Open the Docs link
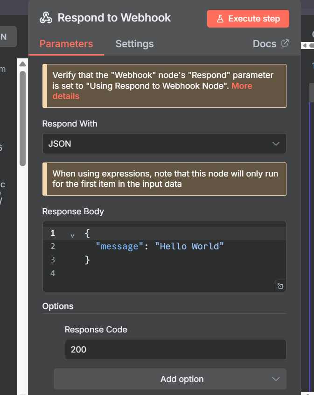 click(265, 44)
